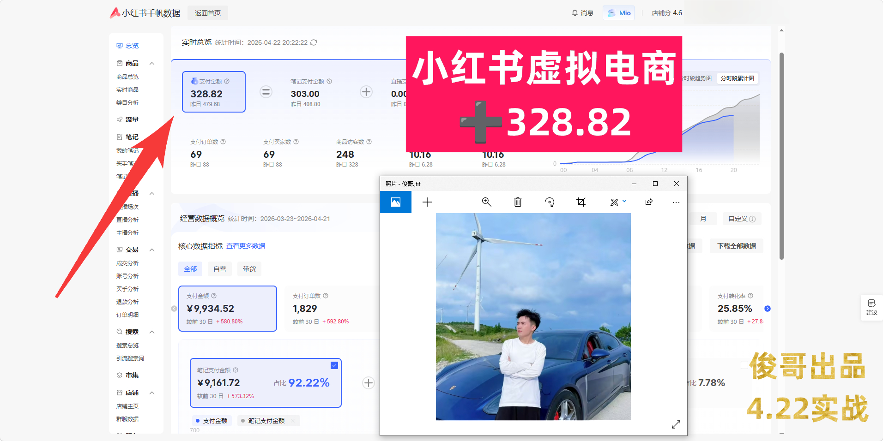
Task: Click the help icon beside 笔记支付金额 303.00
Action: pyautogui.click(x=329, y=81)
